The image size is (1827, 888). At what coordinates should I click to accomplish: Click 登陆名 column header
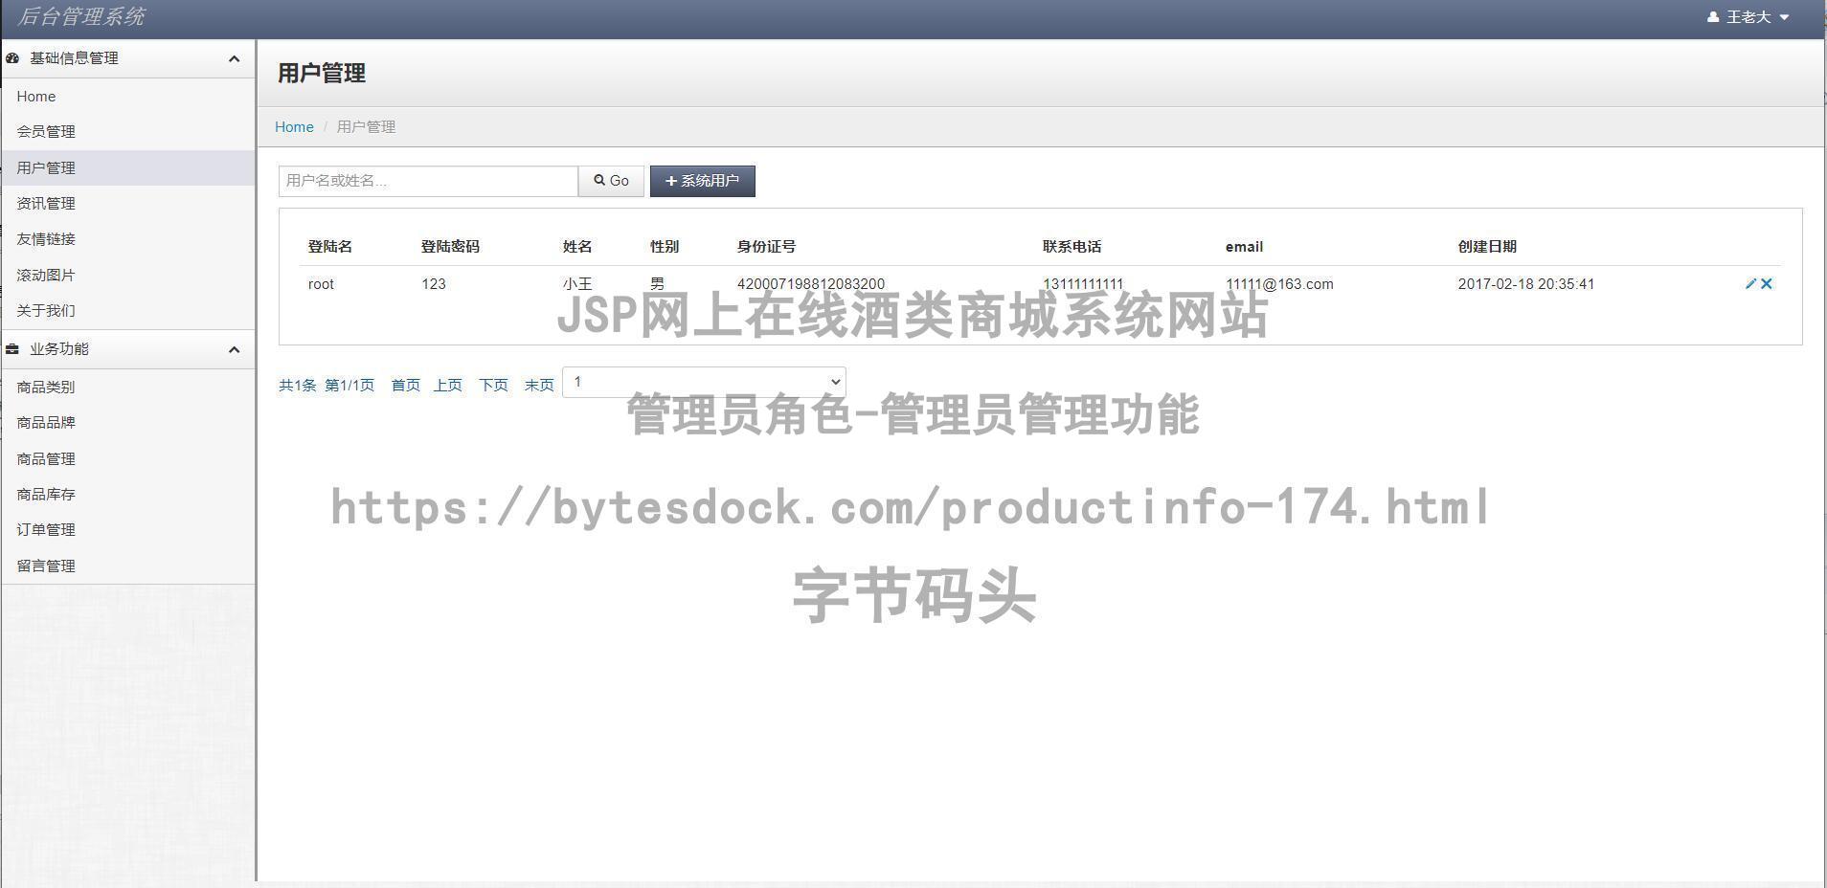pyautogui.click(x=330, y=247)
